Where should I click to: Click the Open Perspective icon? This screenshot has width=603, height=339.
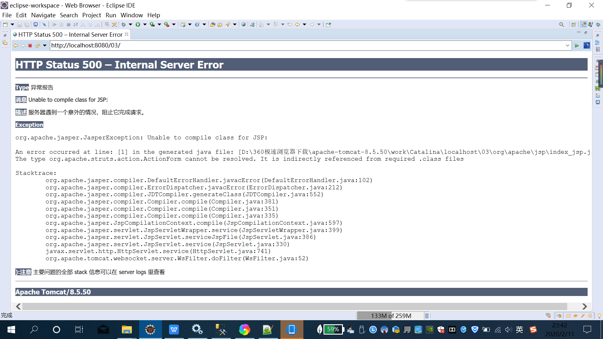click(574, 24)
